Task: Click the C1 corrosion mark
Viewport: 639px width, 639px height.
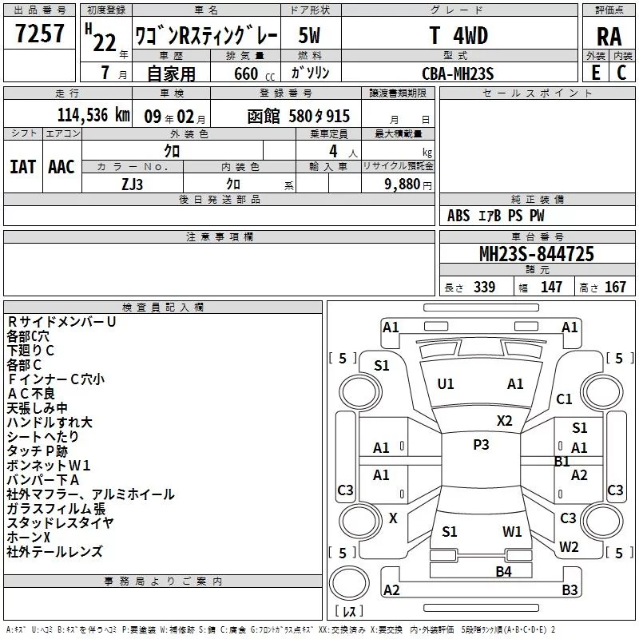Action: [x=565, y=399]
